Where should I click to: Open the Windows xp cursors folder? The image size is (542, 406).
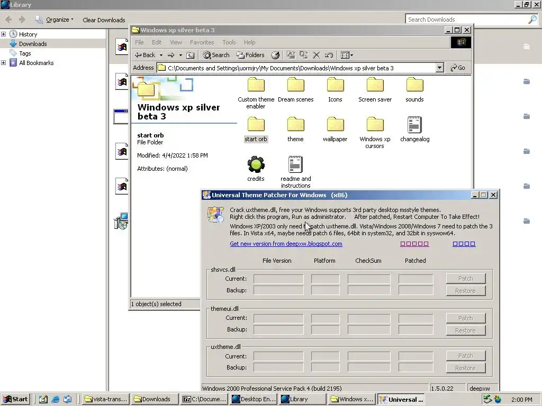[375, 133]
